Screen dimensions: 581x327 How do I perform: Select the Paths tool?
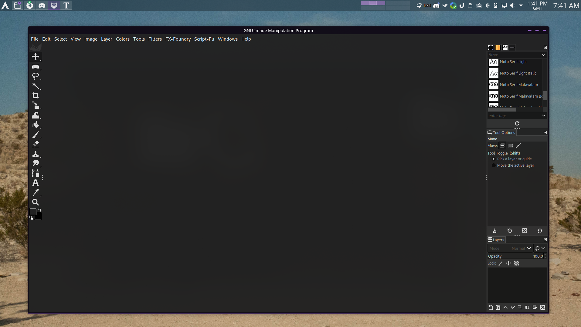(x=36, y=173)
